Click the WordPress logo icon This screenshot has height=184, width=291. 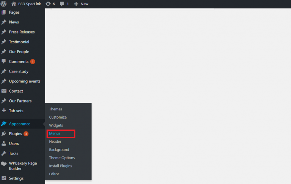4,4
